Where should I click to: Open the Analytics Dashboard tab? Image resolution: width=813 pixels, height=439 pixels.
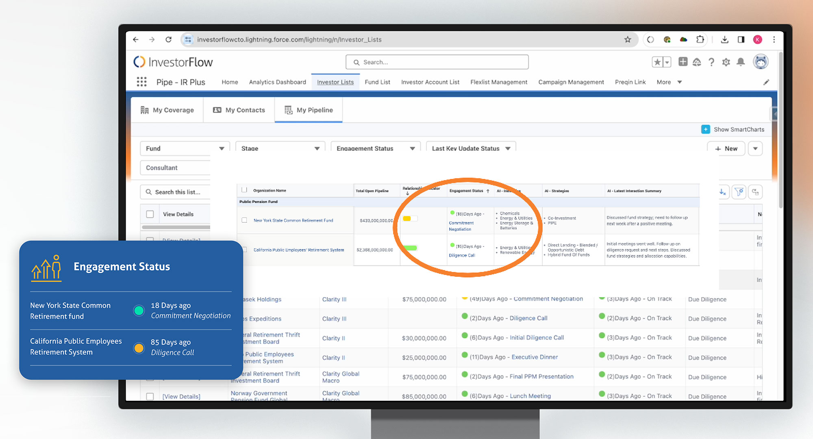click(278, 82)
